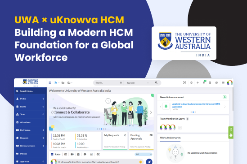Click the gears icon in the post toolbar
247x164 pixels.
point(98,155)
